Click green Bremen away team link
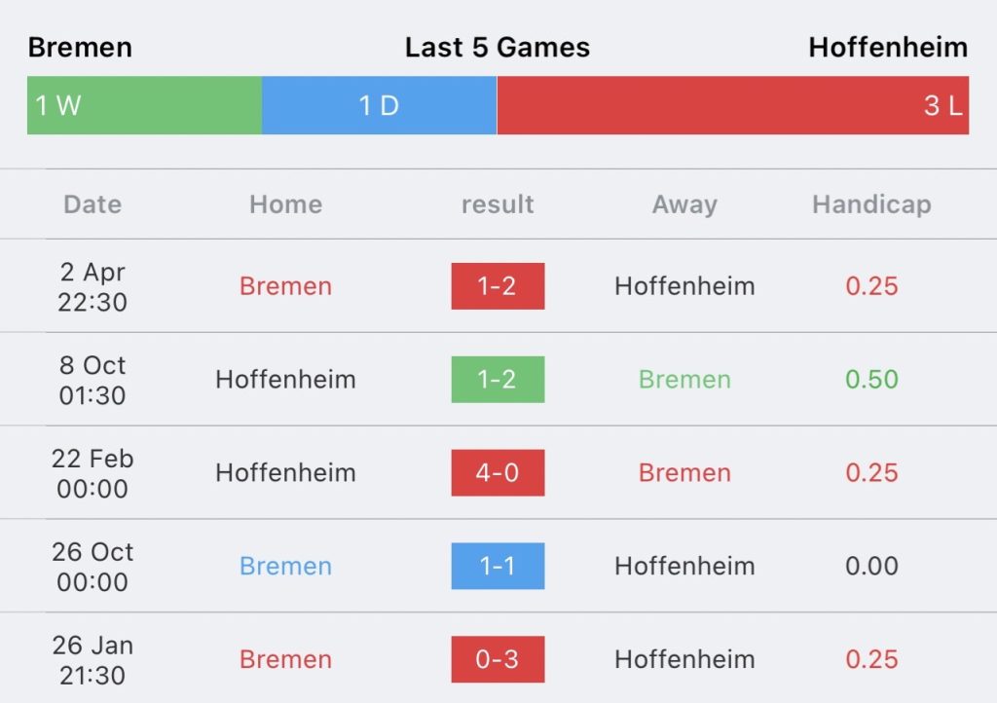Image resolution: width=997 pixels, height=703 pixels. 684,380
